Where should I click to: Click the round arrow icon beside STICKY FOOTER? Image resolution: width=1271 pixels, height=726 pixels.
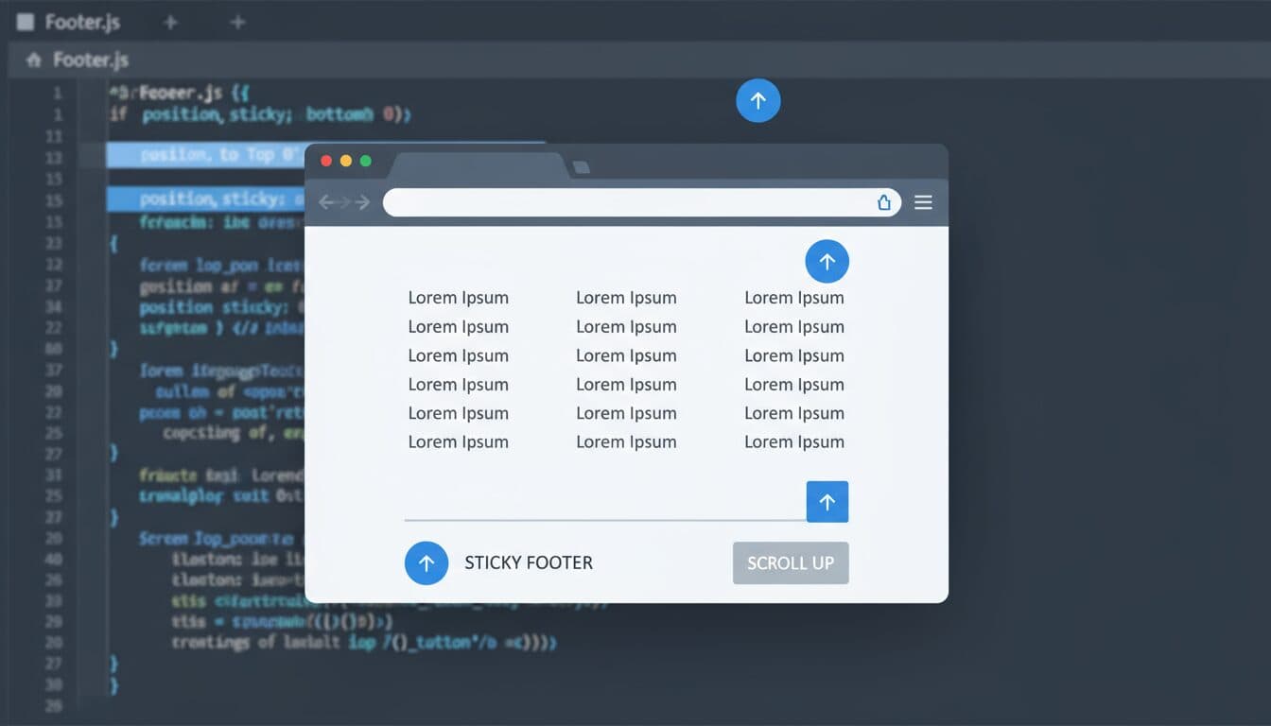426,562
